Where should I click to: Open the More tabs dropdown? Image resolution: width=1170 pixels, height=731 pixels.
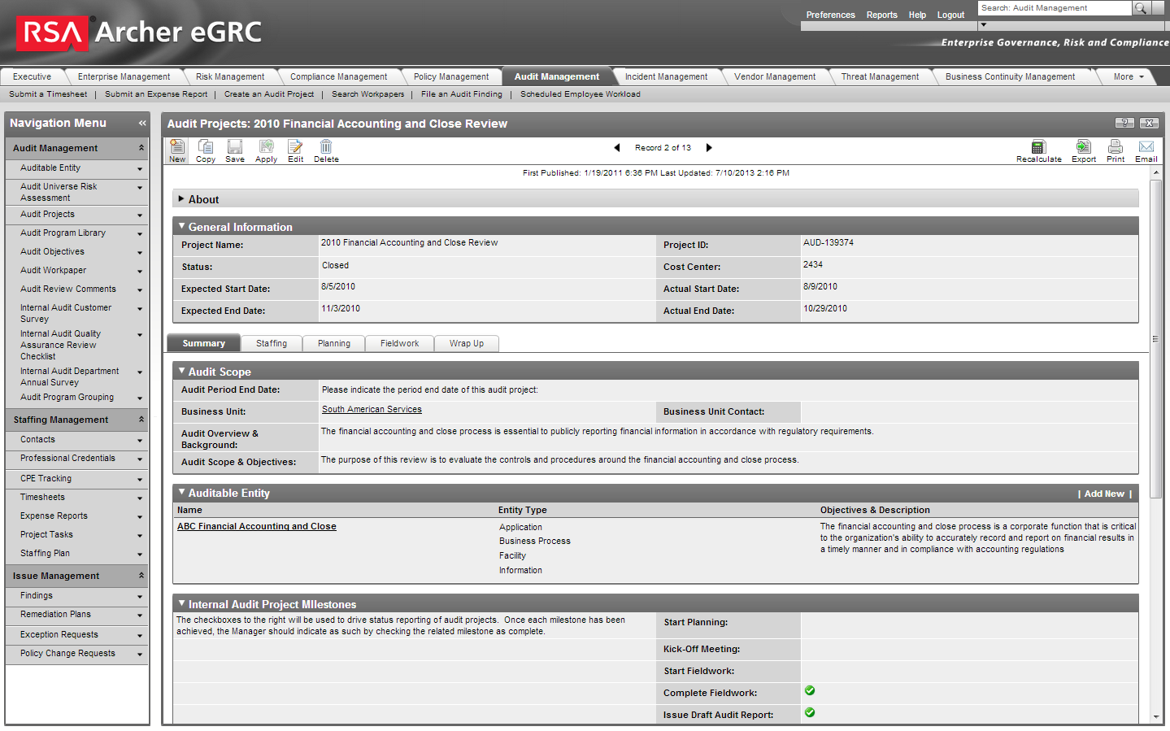(1129, 76)
